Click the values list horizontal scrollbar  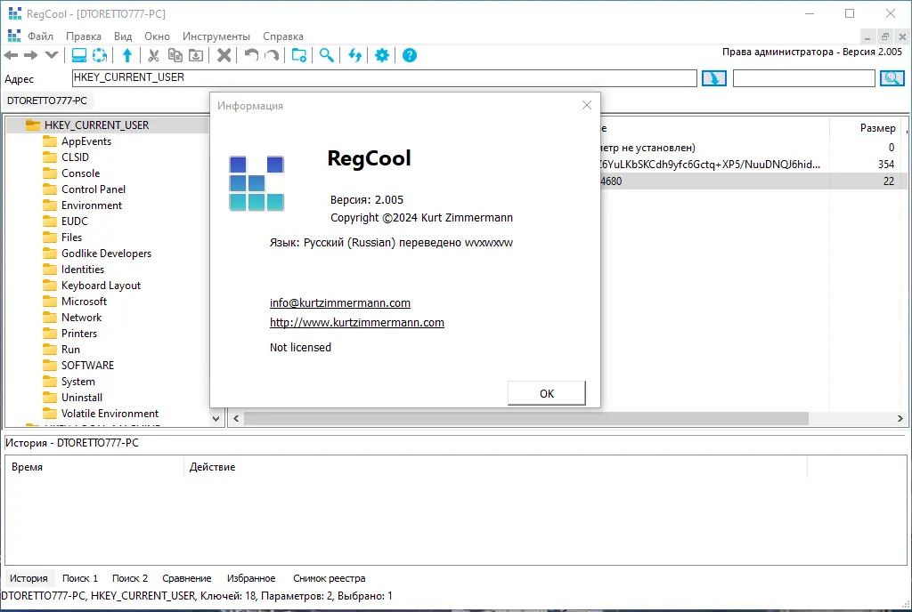coord(525,418)
